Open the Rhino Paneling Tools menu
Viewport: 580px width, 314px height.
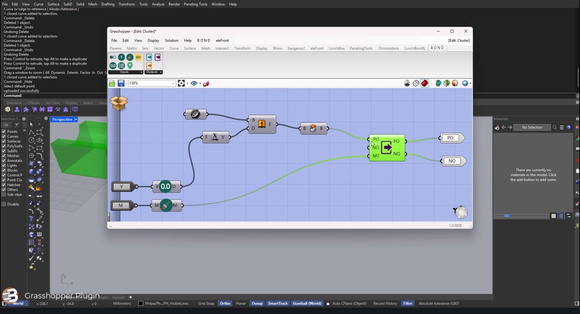(x=196, y=4)
